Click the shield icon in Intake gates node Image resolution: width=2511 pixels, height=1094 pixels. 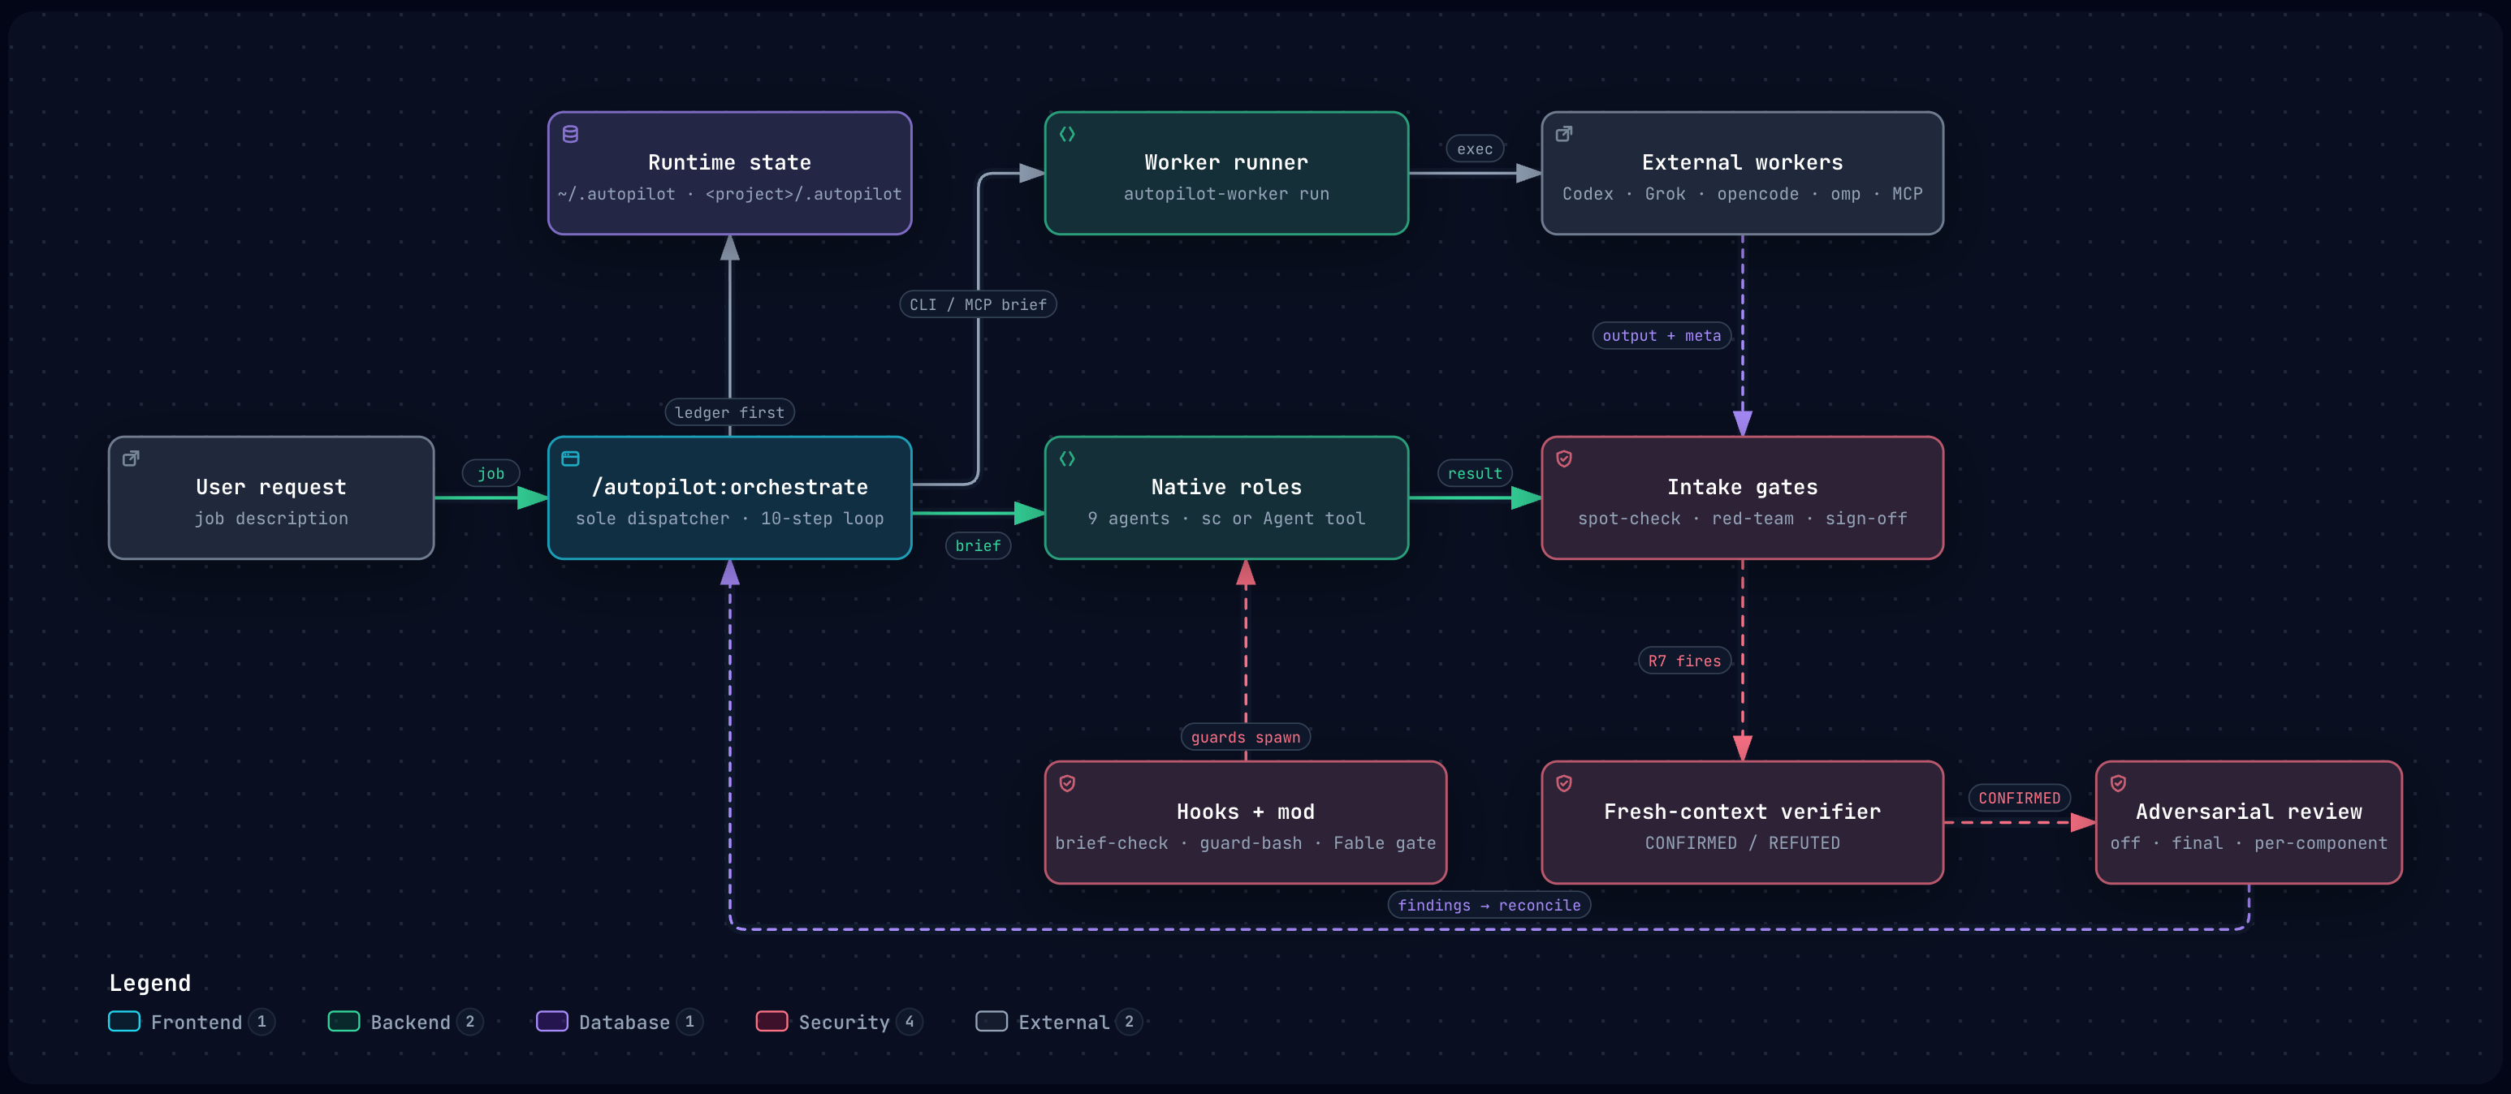click(1563, 459)
